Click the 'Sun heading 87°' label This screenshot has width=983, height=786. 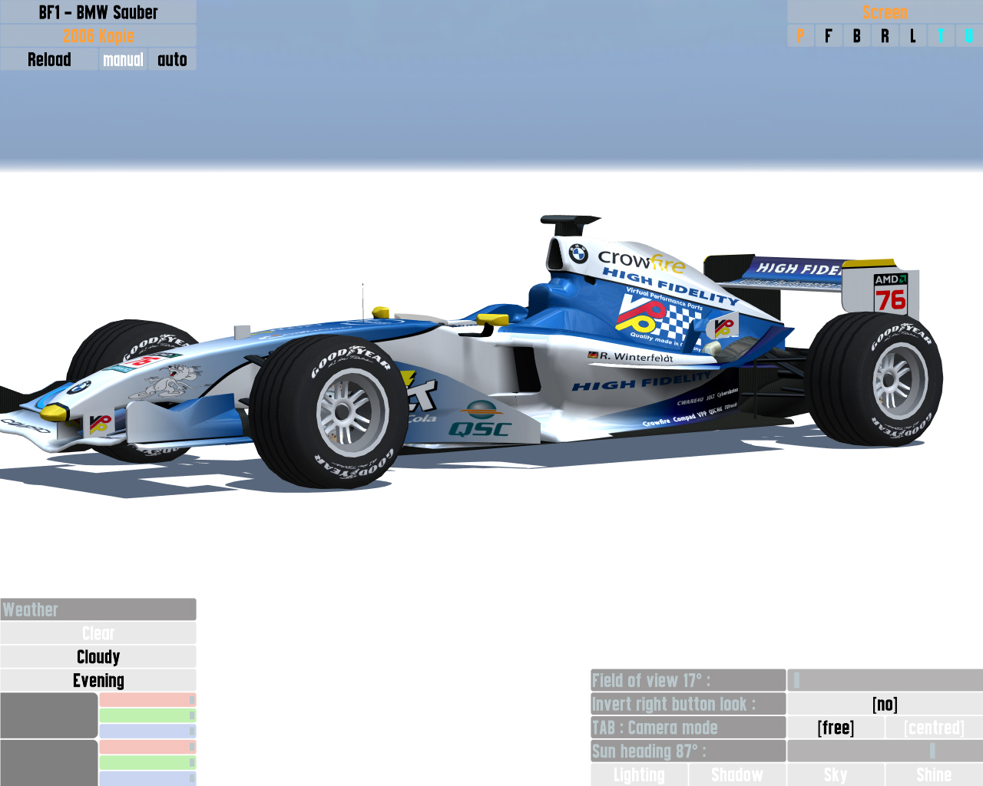click(688, 751)
